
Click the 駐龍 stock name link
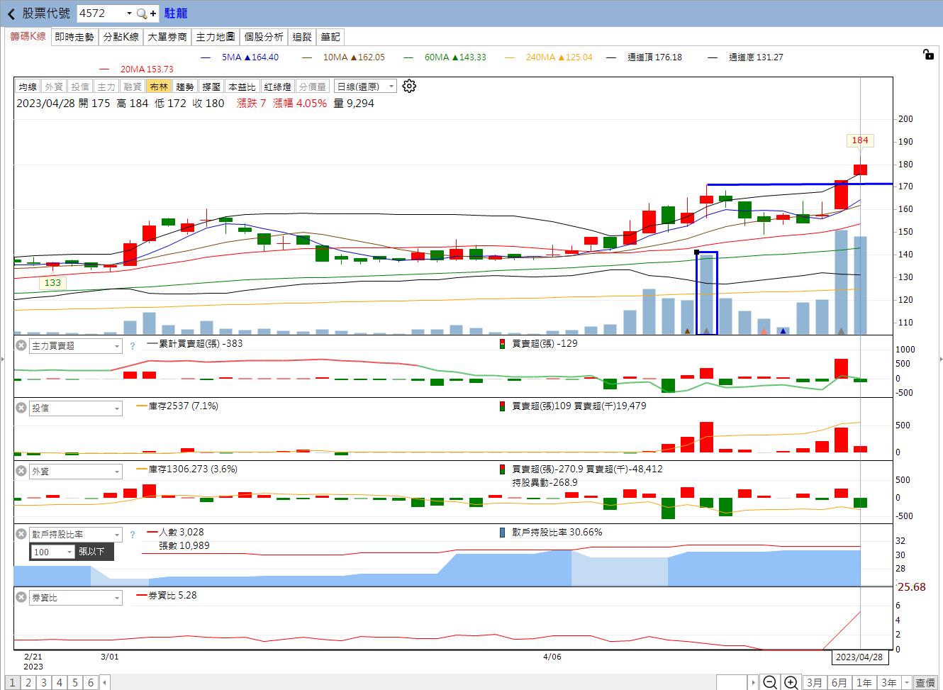pyautogui.click(x=176, y=13)
